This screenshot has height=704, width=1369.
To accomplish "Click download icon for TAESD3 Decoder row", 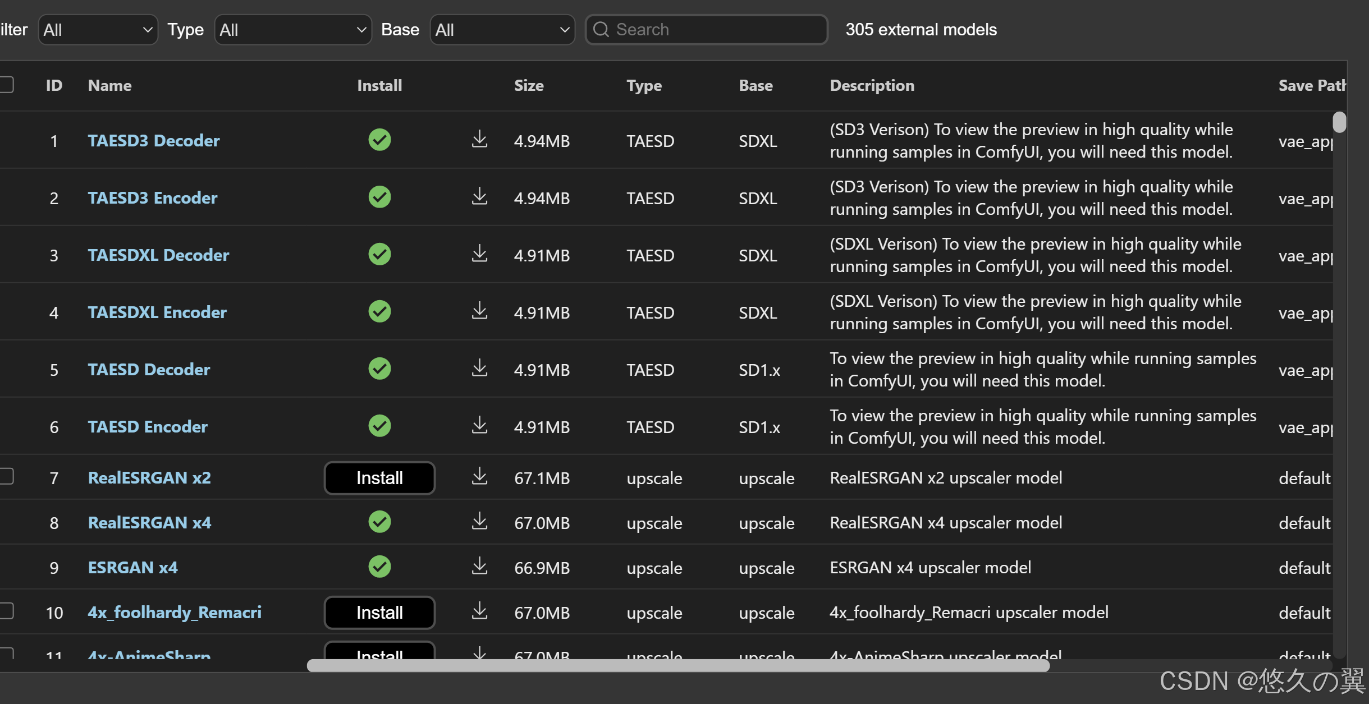I will (x=479, y=139).
